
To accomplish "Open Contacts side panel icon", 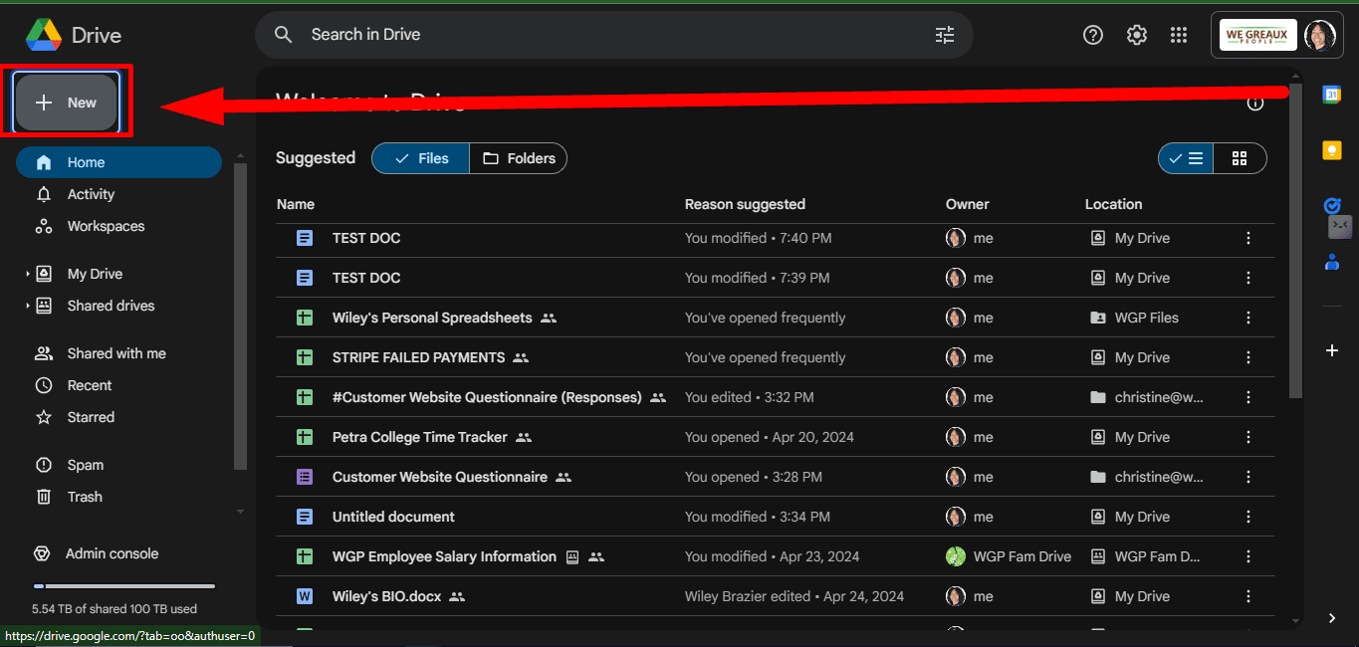I will pos(1331,263).
